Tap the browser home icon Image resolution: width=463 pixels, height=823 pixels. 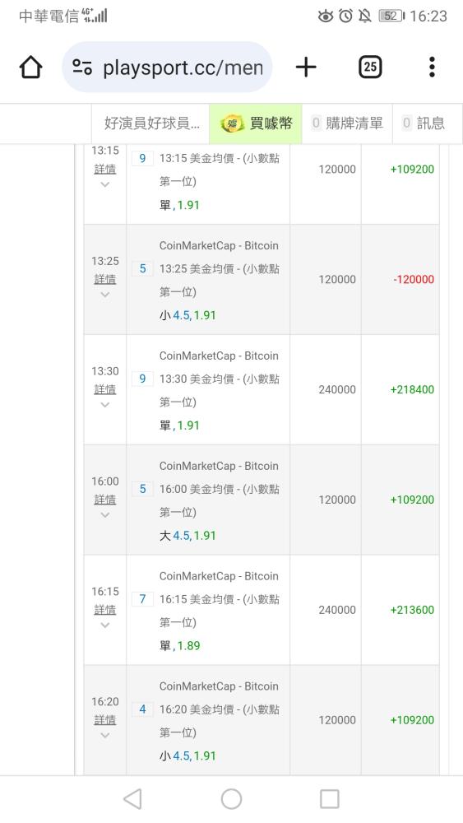tap(30, 67)
